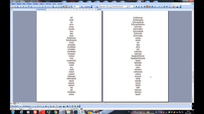Screen dimensions: 204x114
Task: Open the Правка menu
Action: coord(19,4)
